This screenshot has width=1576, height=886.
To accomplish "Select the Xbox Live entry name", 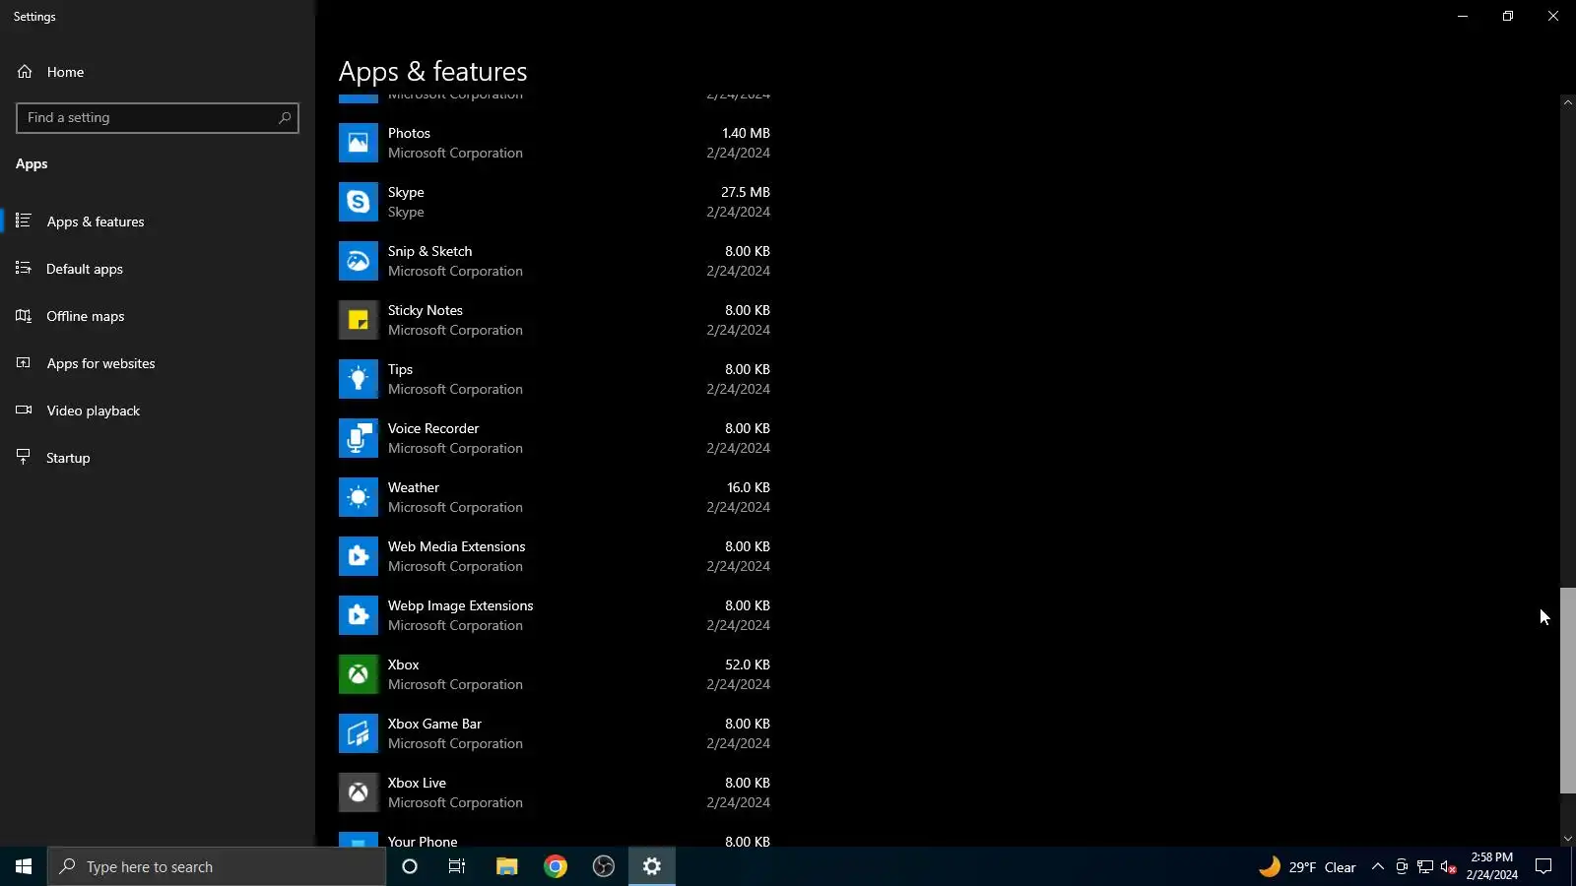I will coord(417,783).
